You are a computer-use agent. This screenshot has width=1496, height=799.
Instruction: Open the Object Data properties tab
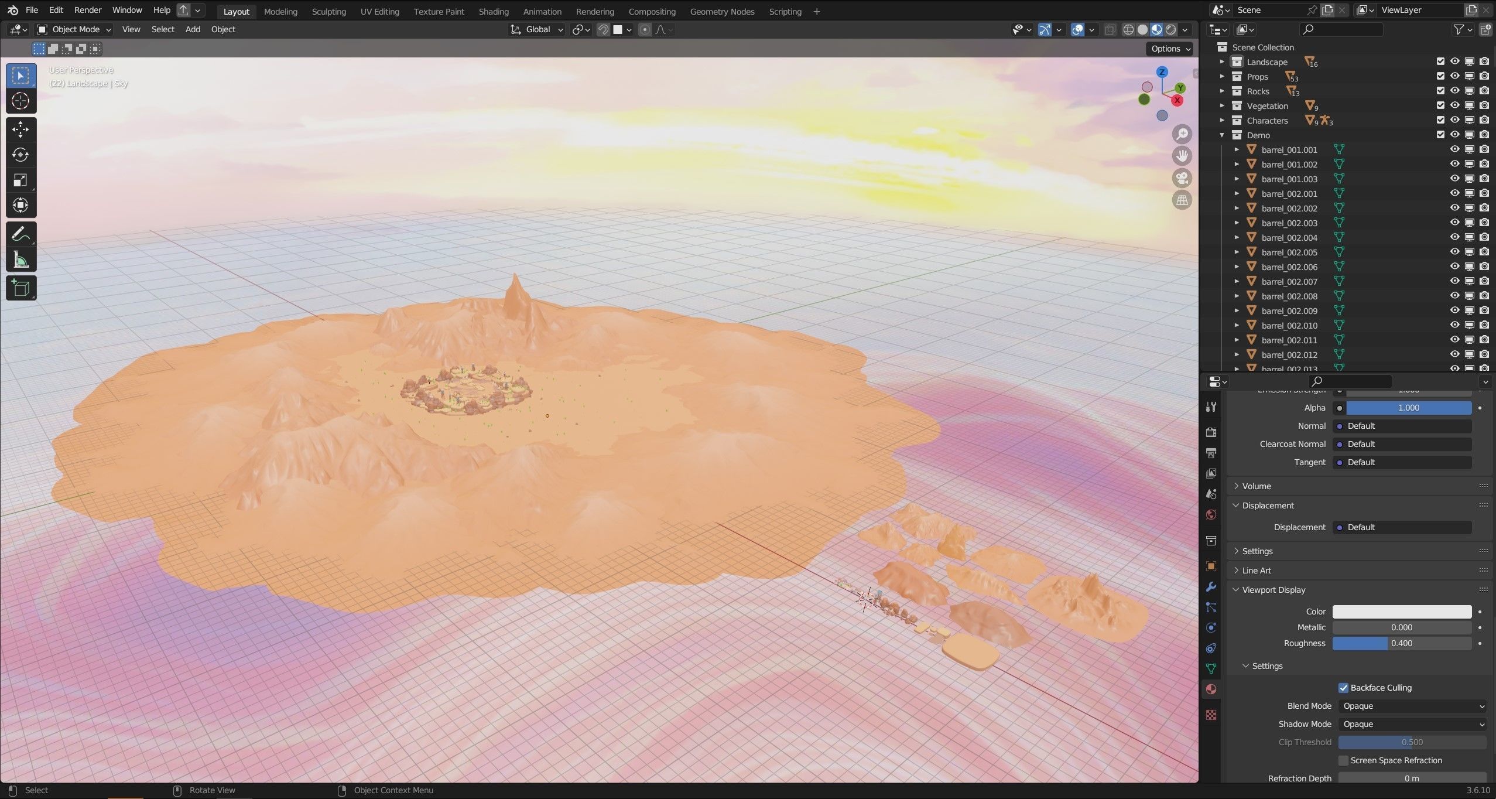pyautogui.click(x=1211, y=669)
